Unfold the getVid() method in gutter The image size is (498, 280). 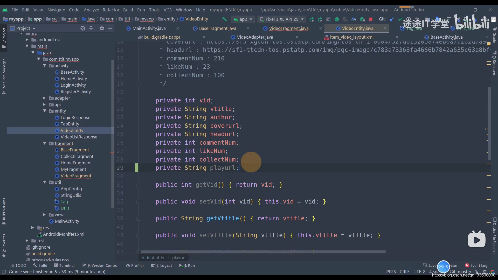coord(139,185)
